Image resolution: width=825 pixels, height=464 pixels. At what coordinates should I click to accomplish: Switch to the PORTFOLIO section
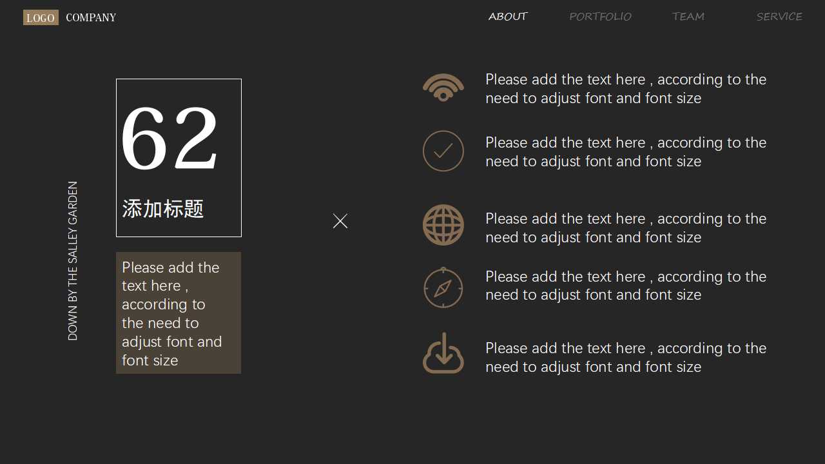coord(600,17)
